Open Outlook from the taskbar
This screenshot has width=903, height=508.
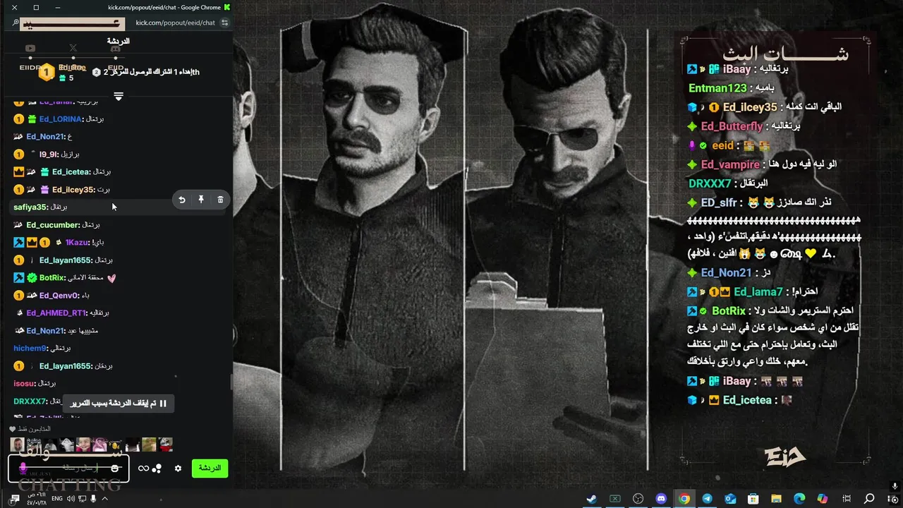pos(730,498)
